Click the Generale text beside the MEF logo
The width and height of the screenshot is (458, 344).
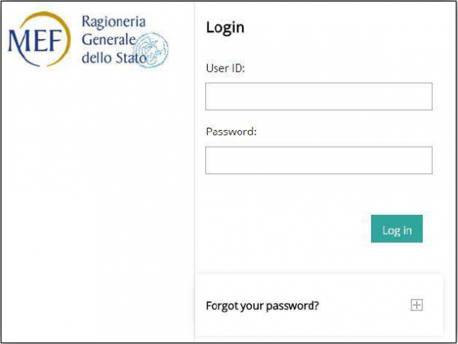(108, 40)
